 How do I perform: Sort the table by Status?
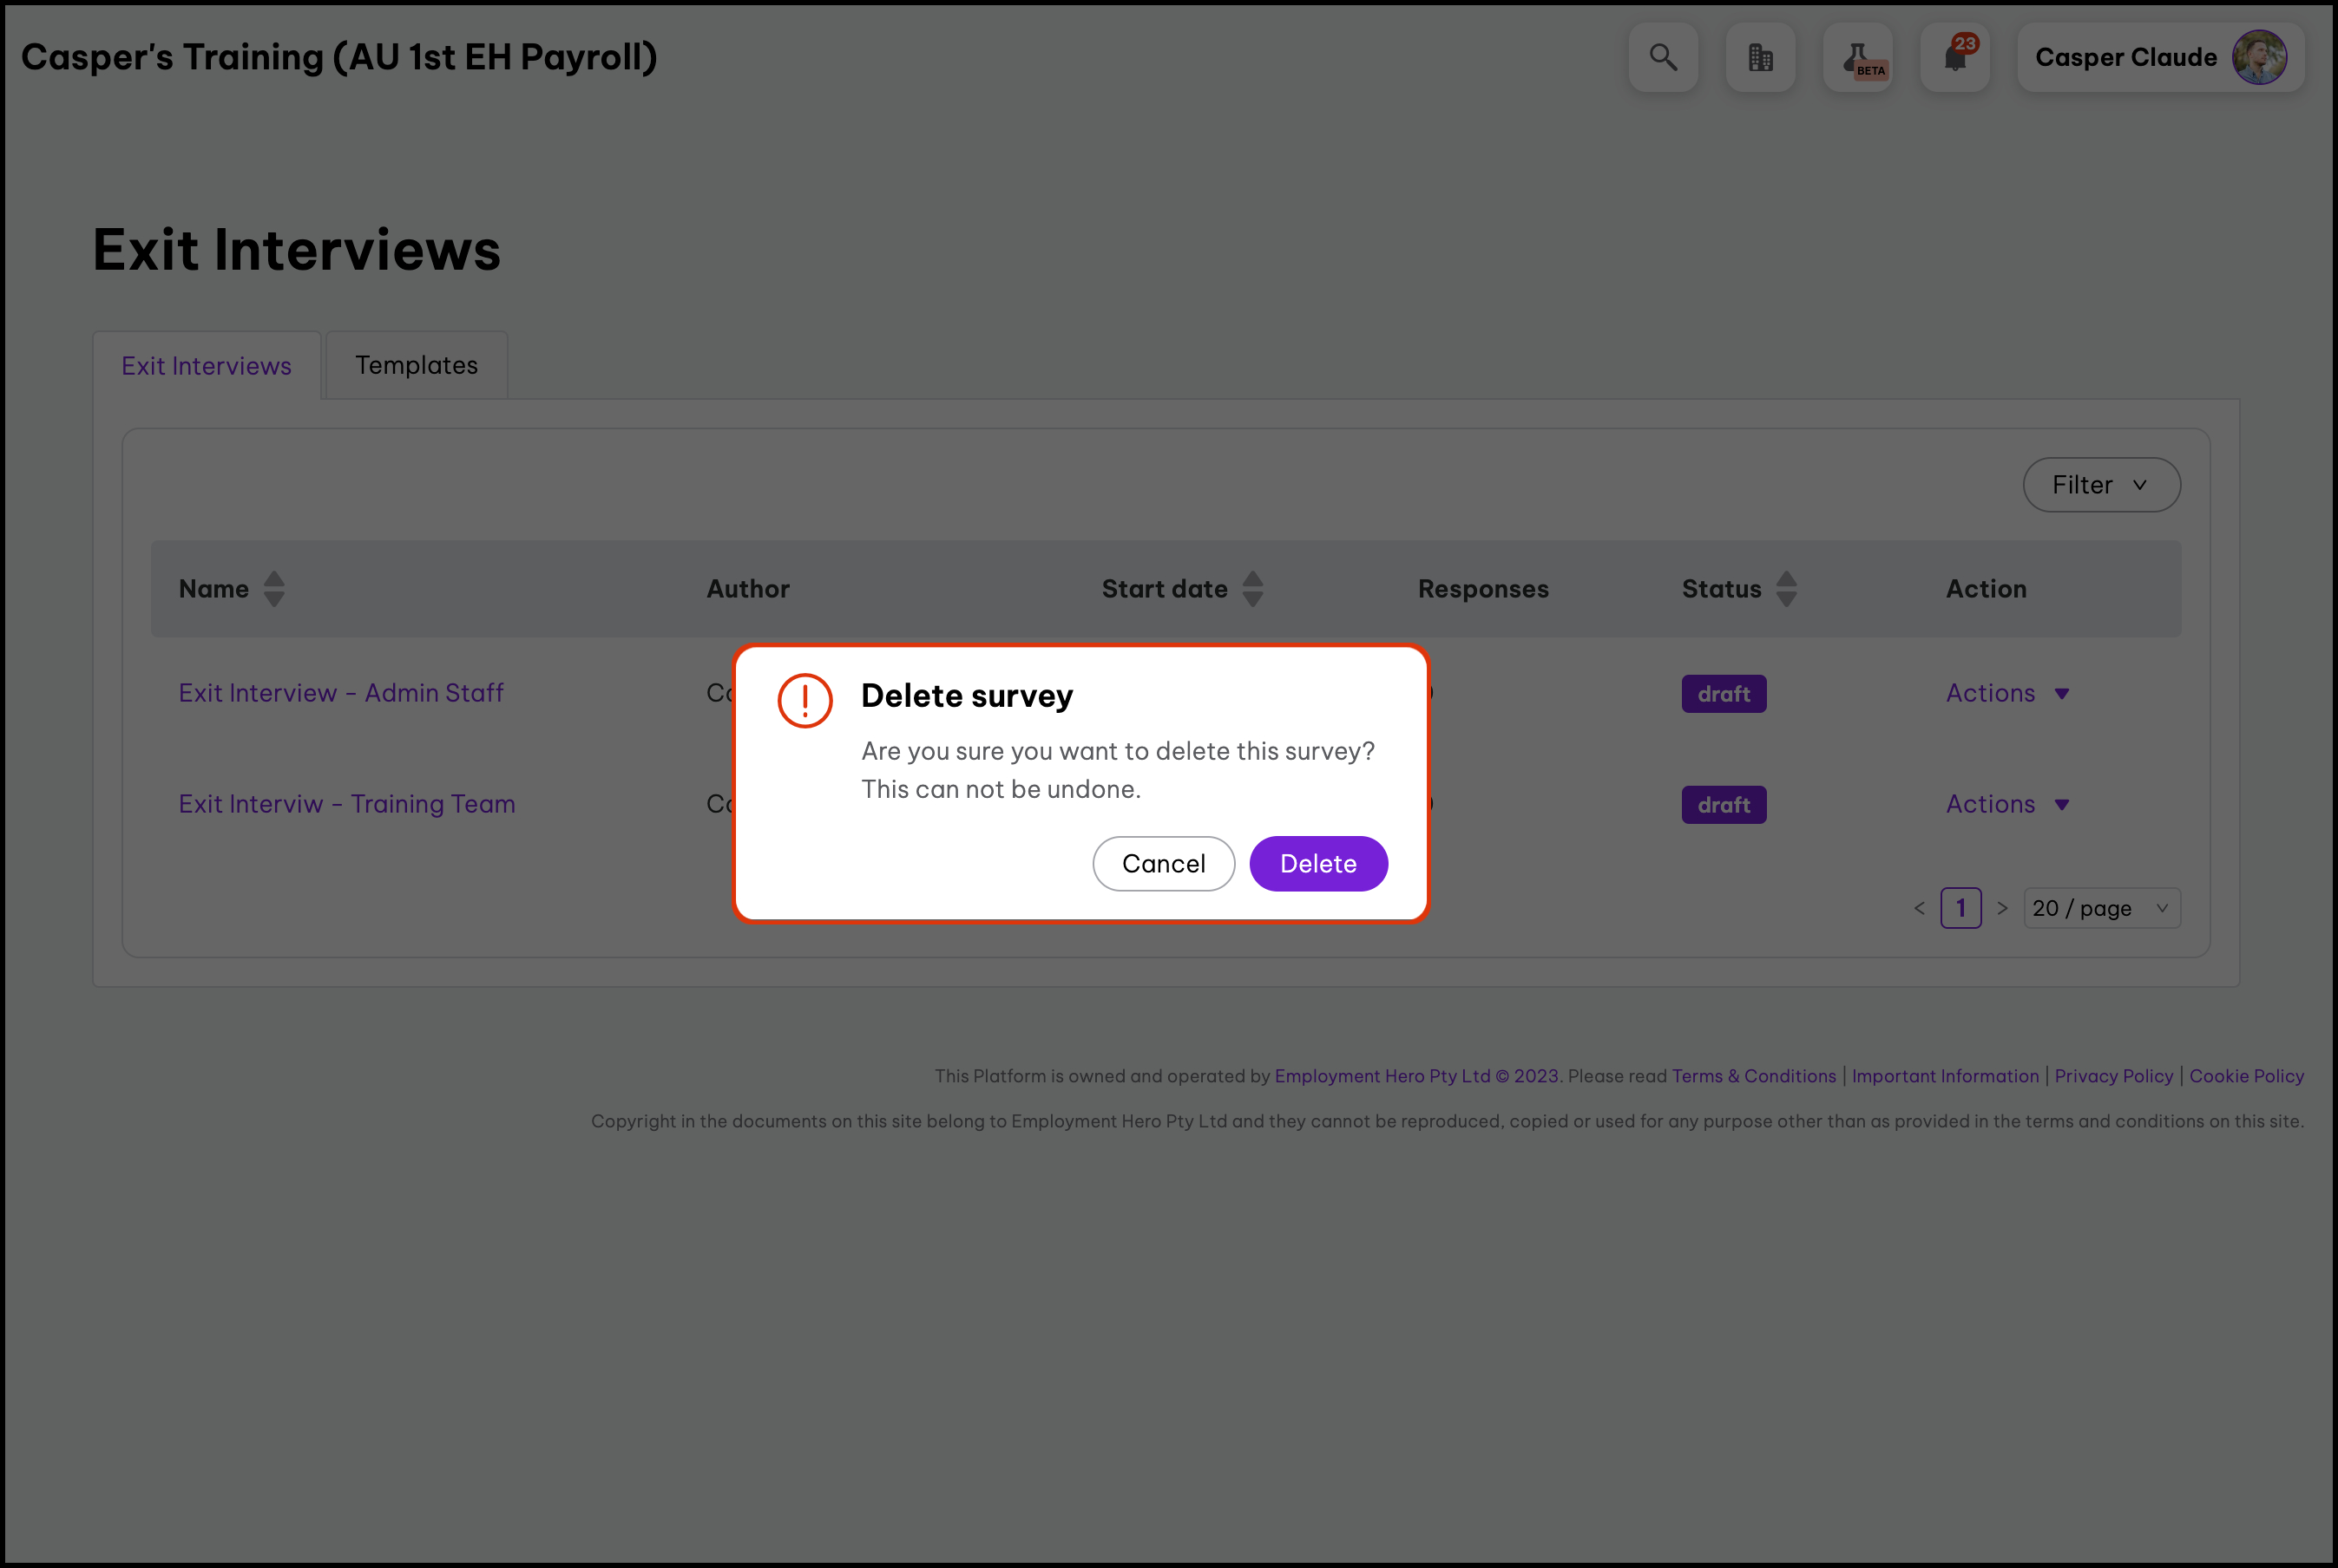click(1787, 589)
